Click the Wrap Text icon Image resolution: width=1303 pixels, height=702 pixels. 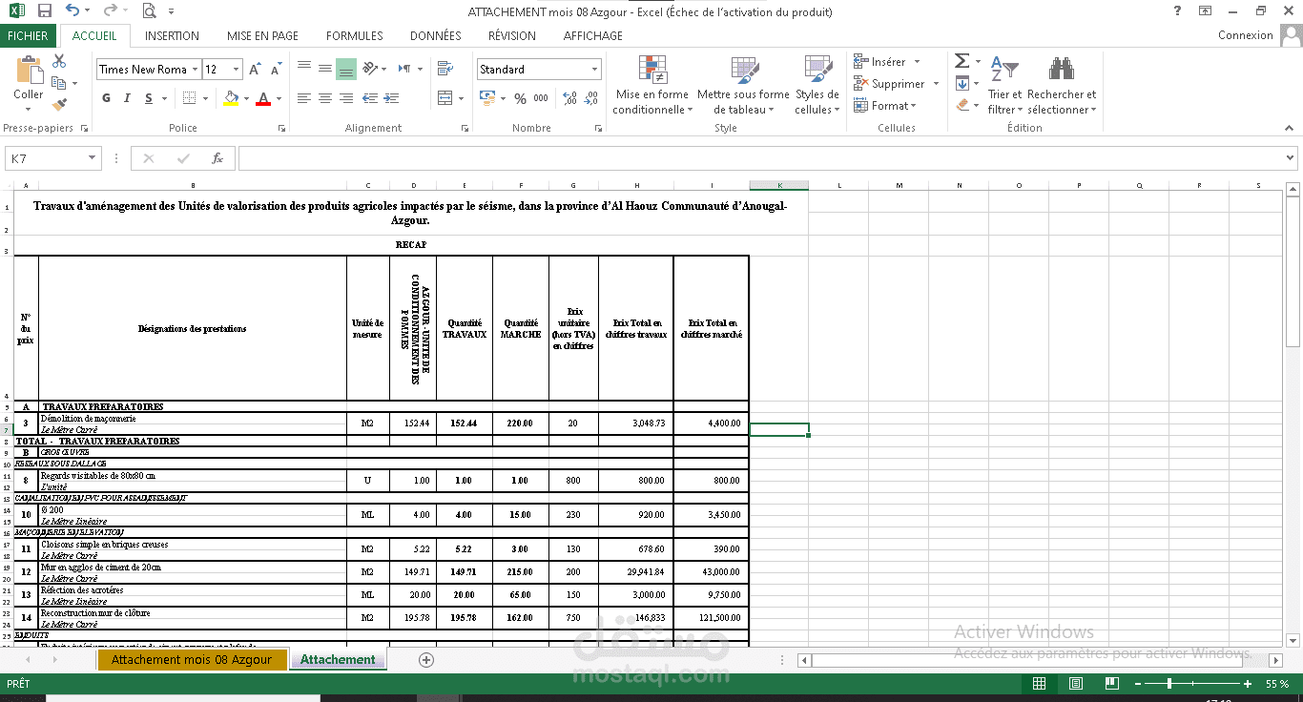coord(444,70)
